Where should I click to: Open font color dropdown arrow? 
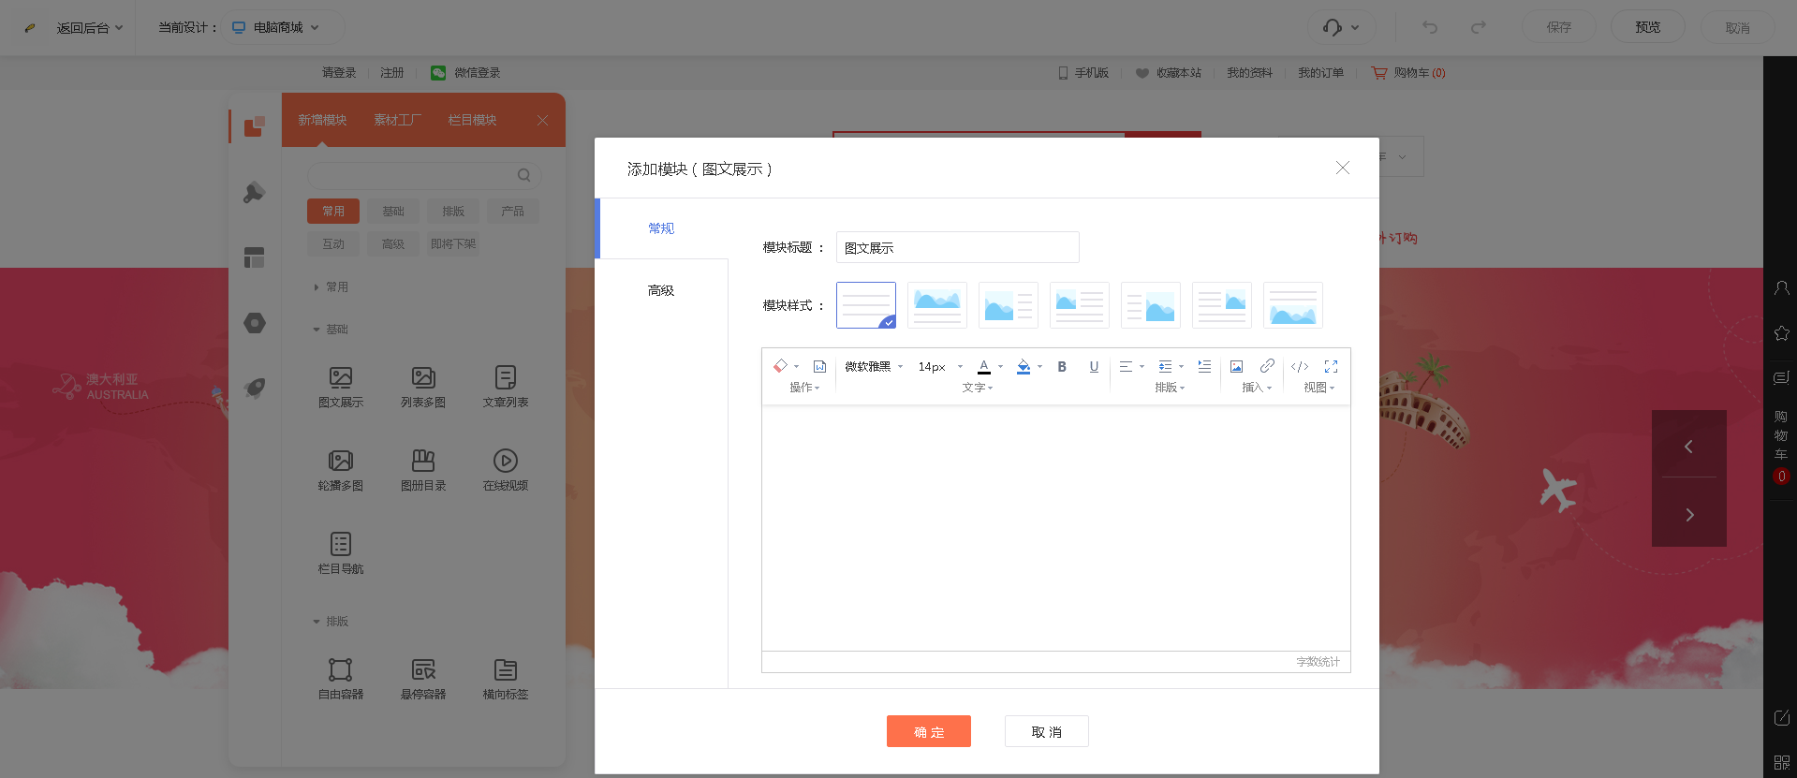pyautogui.click(x=1000, y=366)
